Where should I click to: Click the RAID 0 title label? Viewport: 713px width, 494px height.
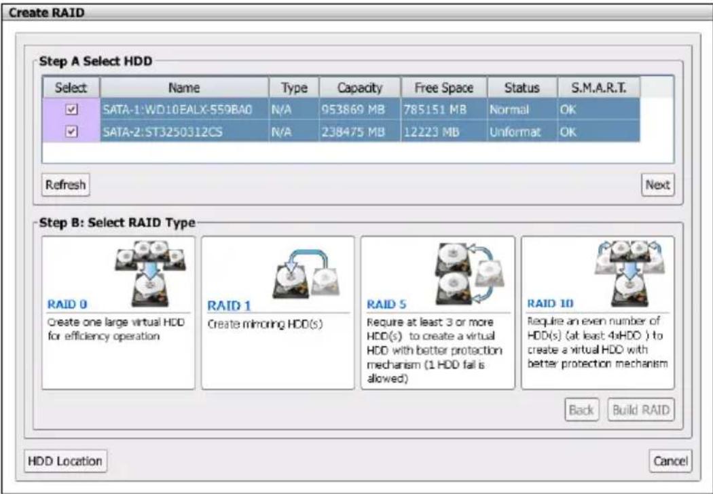pyautogui.click(x=67, y=304)
